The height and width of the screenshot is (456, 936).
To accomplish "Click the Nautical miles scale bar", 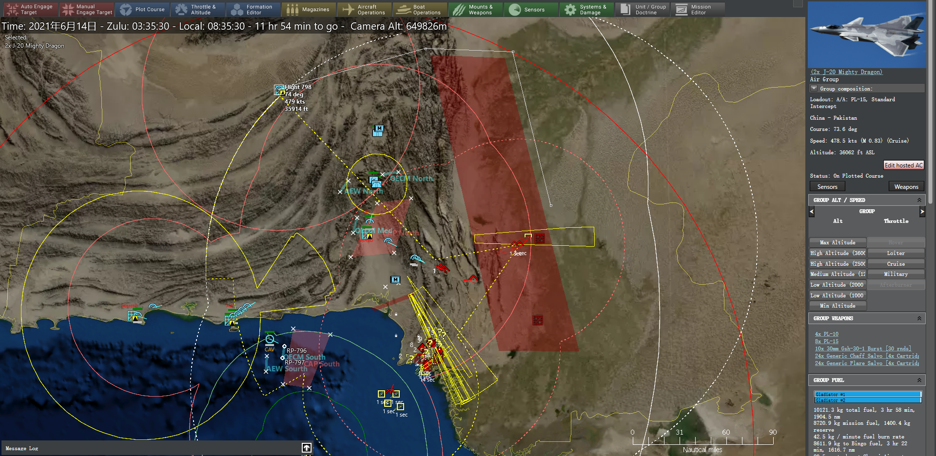I will [x=702, y=441].
